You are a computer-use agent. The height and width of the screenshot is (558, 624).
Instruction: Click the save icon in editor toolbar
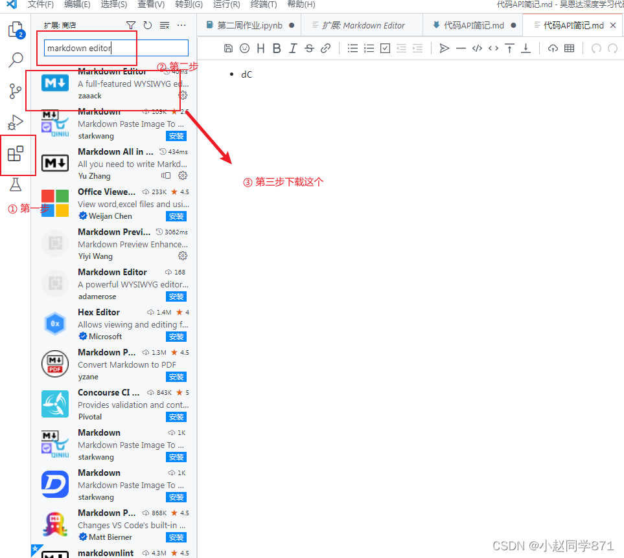(228, 48)
